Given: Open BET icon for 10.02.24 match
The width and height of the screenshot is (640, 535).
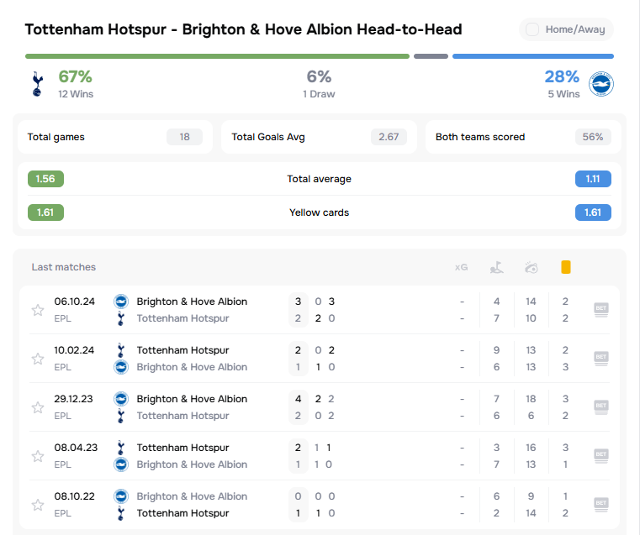Looking at the screenshot, I should tap(600, 358).
